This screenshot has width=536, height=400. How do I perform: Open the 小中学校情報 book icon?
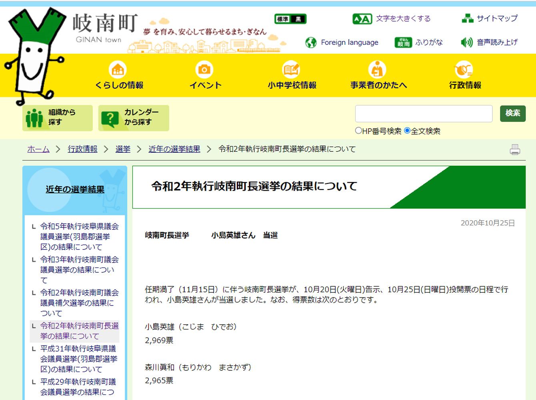click(291, 70)
